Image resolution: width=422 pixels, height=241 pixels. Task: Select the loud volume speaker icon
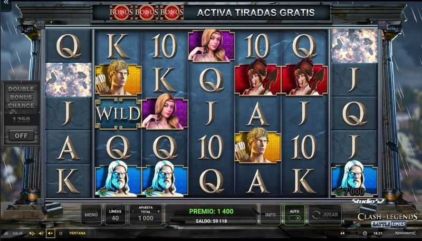(32, 233)
